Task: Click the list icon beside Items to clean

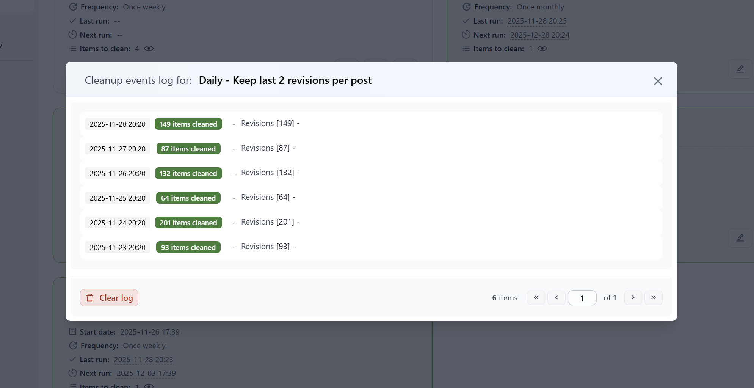Action: pos(72,49)
